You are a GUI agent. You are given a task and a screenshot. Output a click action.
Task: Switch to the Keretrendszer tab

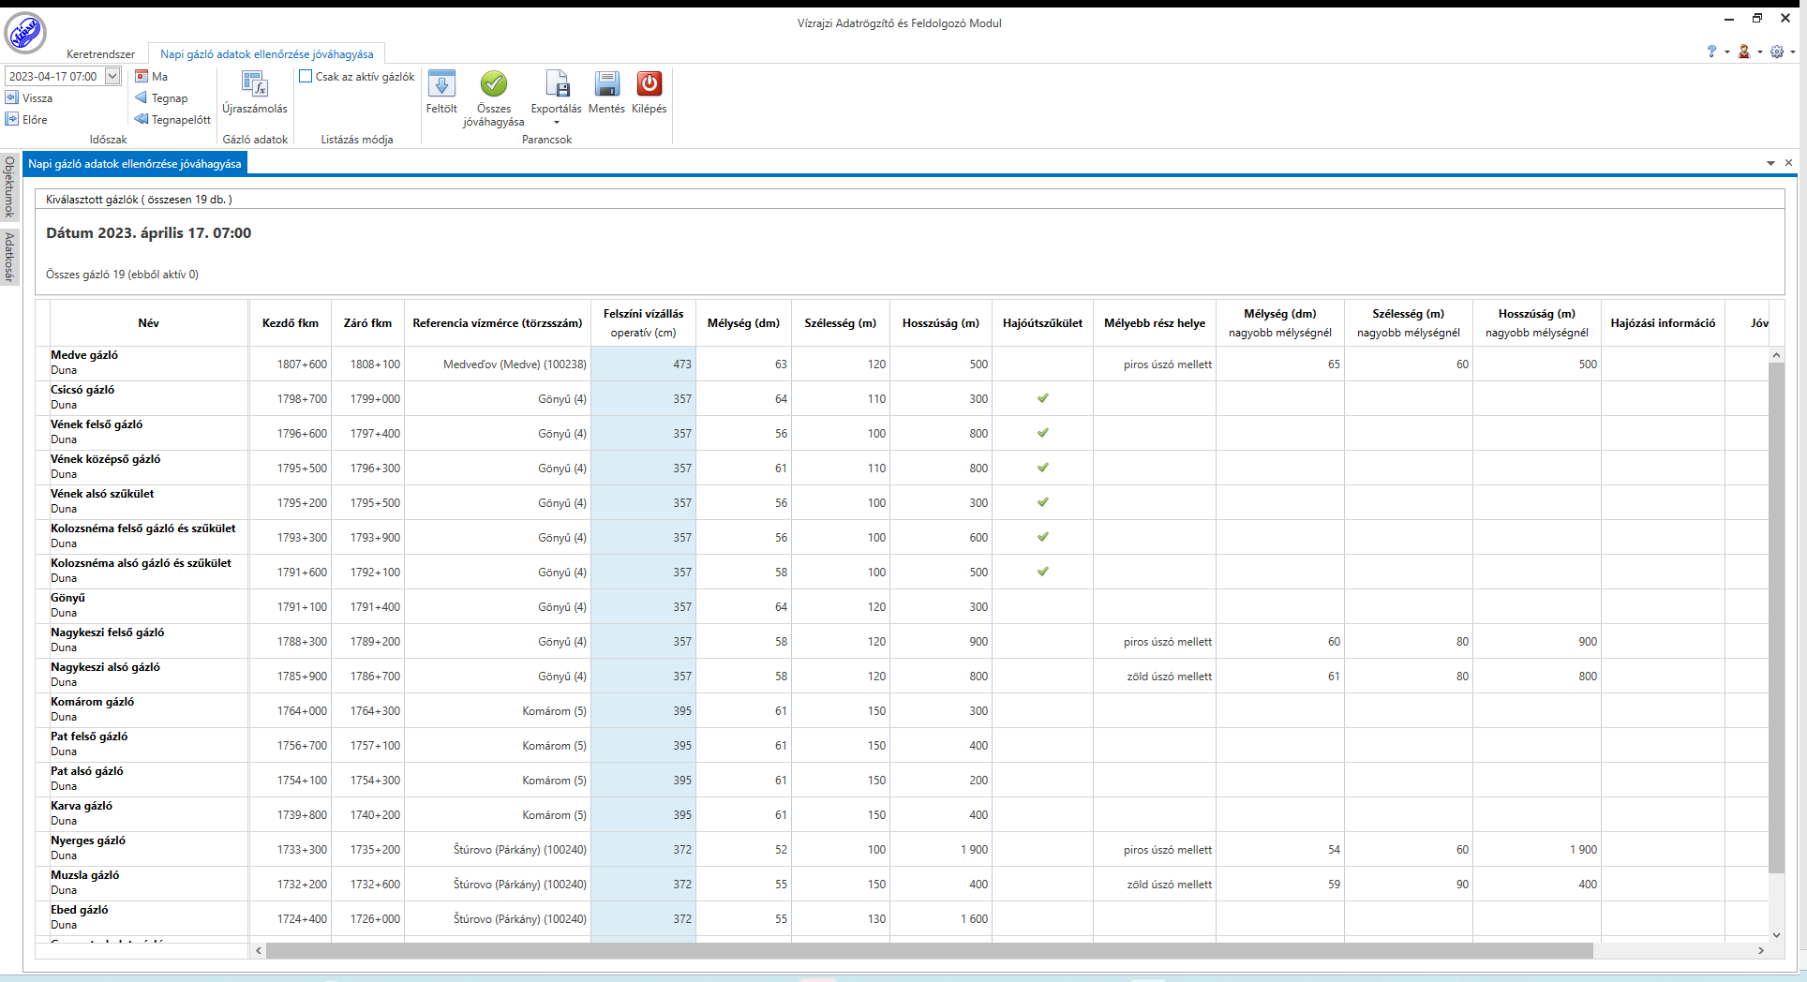click(100, 54)
